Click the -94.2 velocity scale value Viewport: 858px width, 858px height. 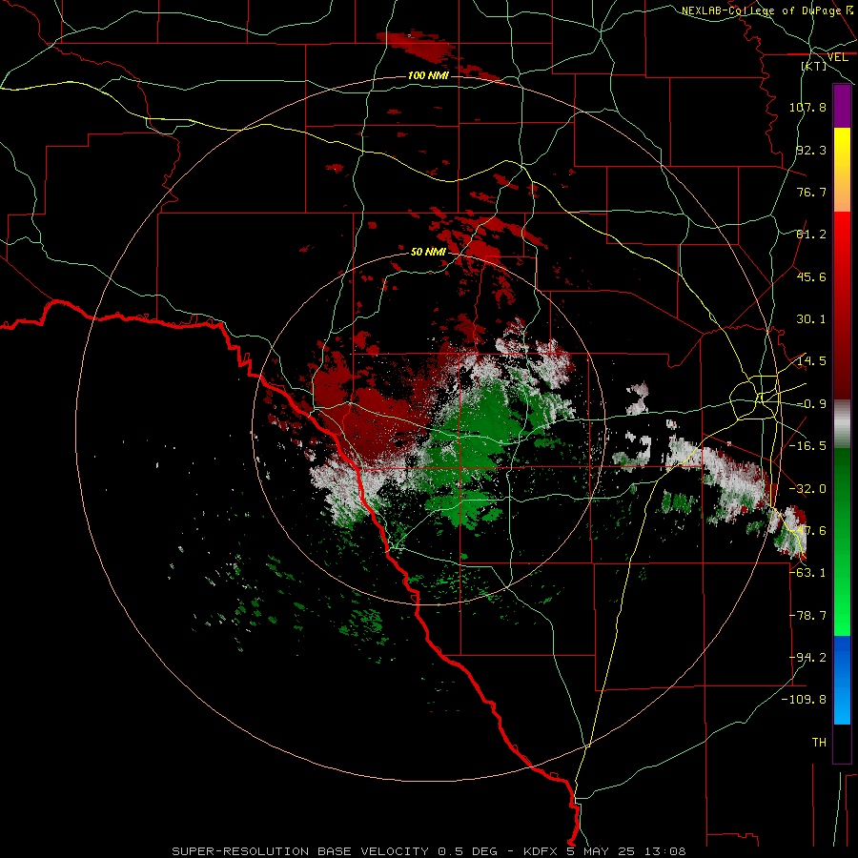click(807, 658)
